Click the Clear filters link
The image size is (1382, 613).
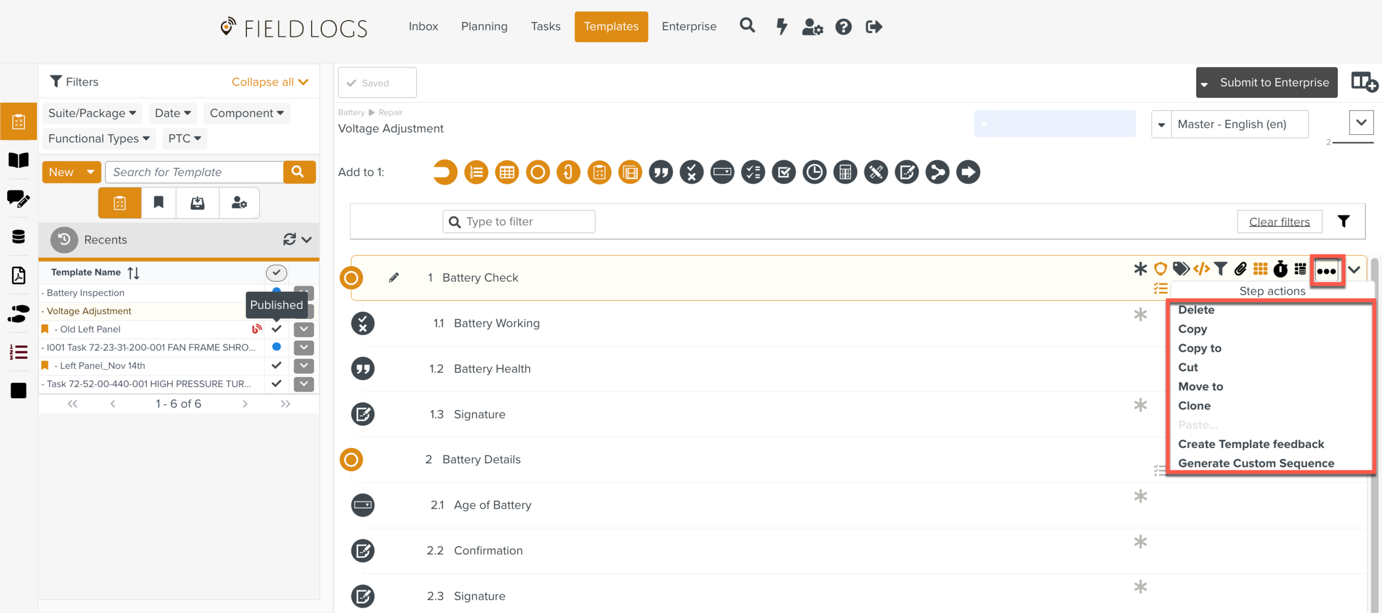click(x=1279, y=222)
